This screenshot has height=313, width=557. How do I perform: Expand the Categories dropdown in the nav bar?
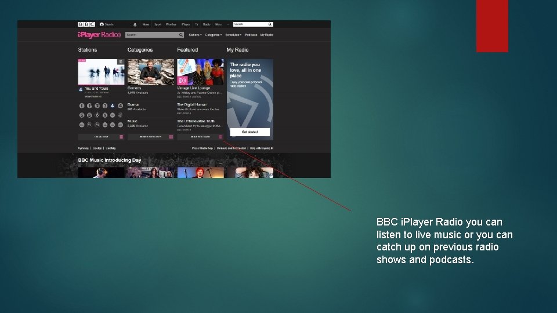[x=214, y=35]
